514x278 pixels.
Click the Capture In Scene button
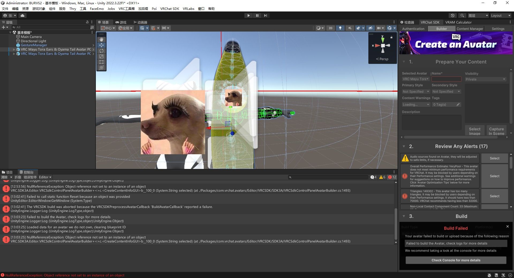pos(496,131)
